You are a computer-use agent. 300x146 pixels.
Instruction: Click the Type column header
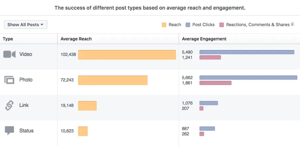pyautogui.click(x=8, y=39)
